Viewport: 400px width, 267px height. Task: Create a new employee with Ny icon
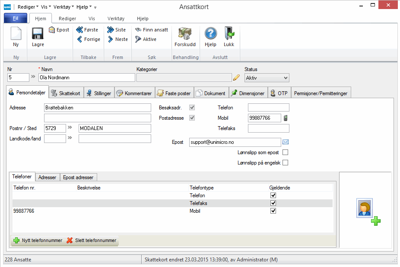click(16, 34)
